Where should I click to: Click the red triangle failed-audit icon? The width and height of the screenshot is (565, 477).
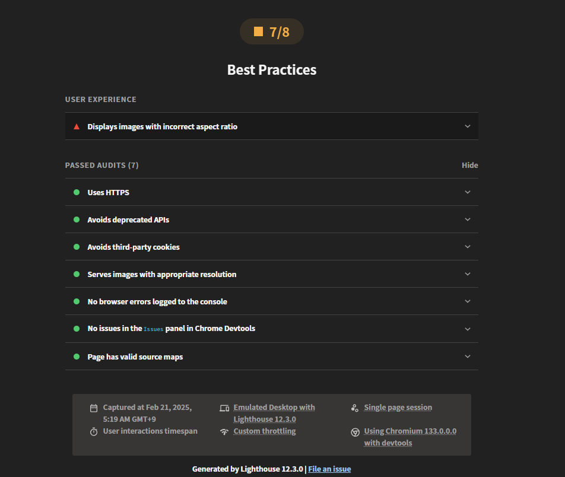coord(77,126)
